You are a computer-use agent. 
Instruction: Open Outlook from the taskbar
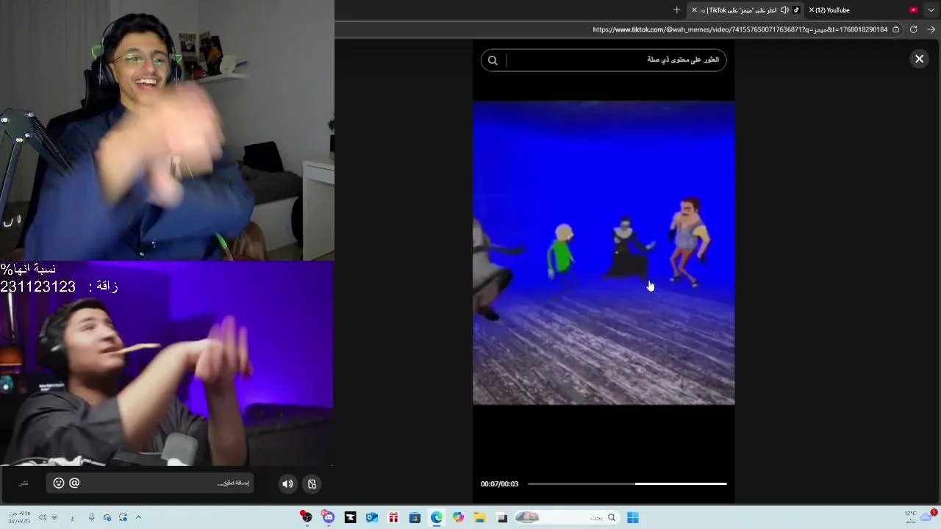[372, 517]
